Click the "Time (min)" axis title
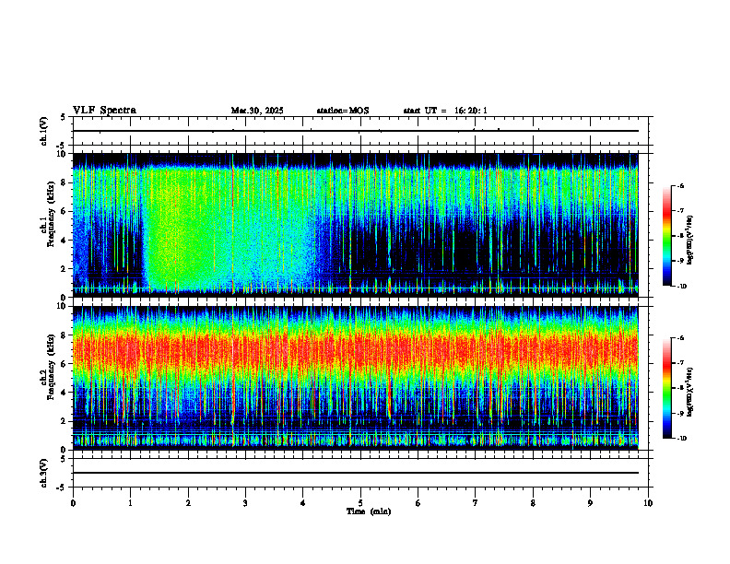 click(x=369, y=511)
